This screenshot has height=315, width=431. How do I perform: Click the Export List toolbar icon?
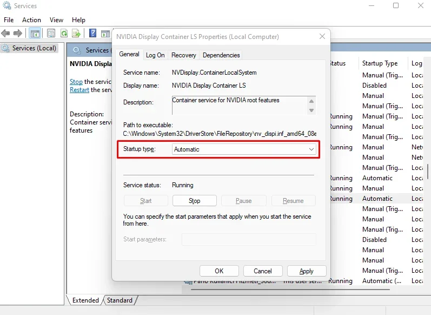(x=76, y=34)
